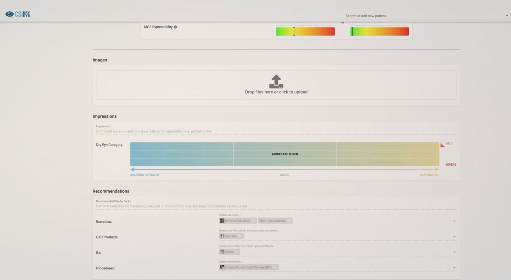Click magnifier on Blinking Exercises chip
The width and height of the screenshot is (511, 280).
[x=253, y=220]
